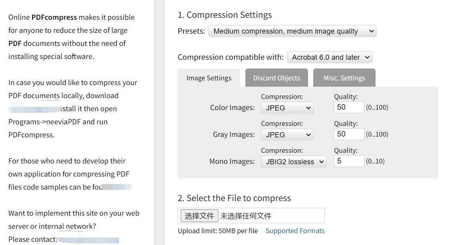Screen dimensions: 449x245
Task: Click the chevron arrow on Presets dropdown
Action: click(x=371, y=31)
